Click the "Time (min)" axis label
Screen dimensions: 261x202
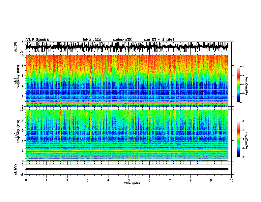point(132,183)
